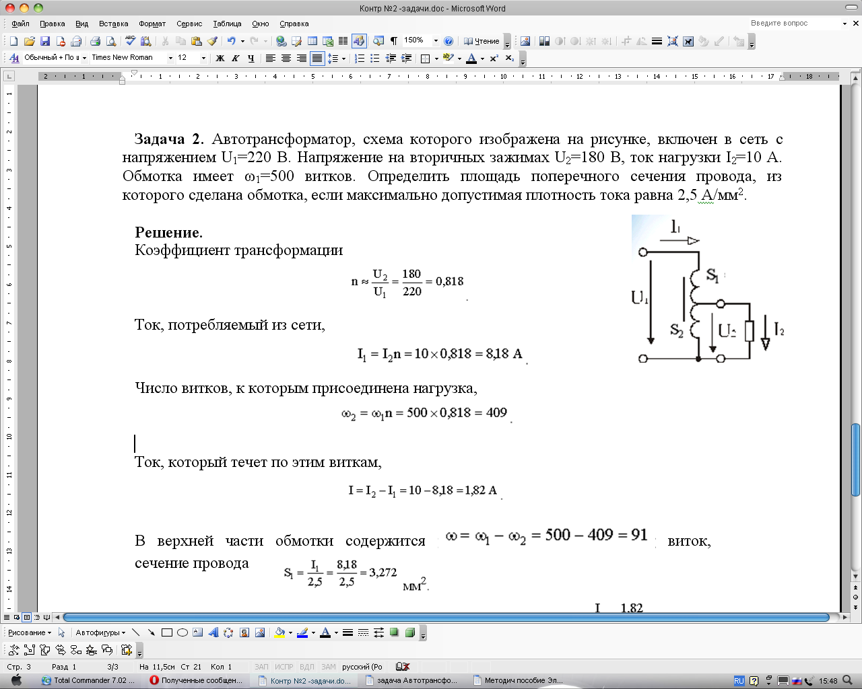The width and height of the screenshot is (862, 689).
Task: Click the Increase Indent icon
Action: (407, 59)
